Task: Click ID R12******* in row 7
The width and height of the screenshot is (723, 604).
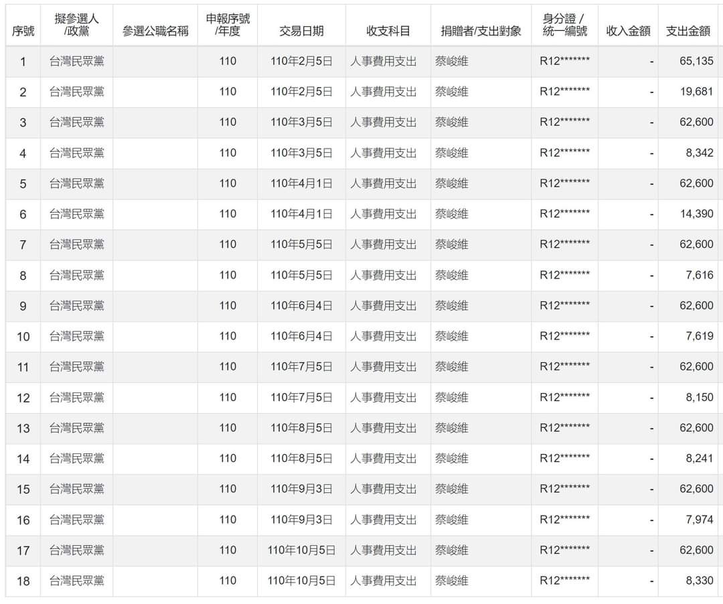Action: point(565,244)
